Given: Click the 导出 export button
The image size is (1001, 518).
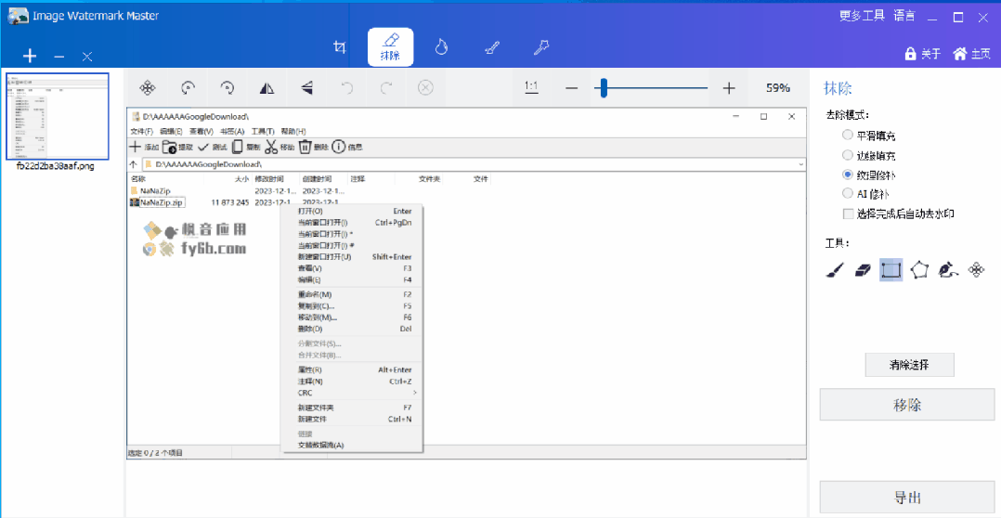Looking at the screenshot, I should tap(908, 497).
